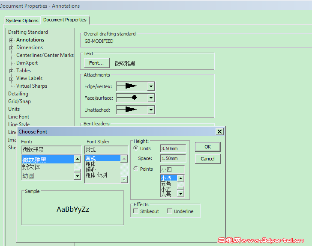Open the Face/surface arrow style dropdown
The width and height of the screenshot is (312, 246).
(151, 98)
